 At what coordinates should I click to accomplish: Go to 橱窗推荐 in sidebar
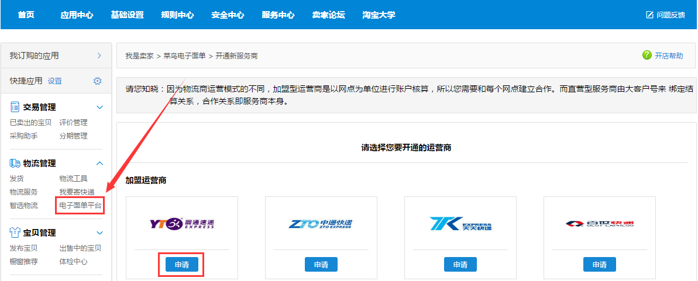click(23, 262)
